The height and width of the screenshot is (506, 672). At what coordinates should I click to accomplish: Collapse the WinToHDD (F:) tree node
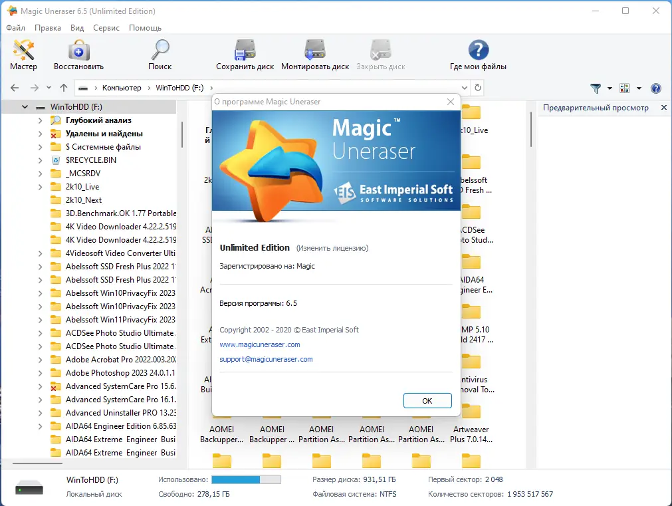pos(25,107)
